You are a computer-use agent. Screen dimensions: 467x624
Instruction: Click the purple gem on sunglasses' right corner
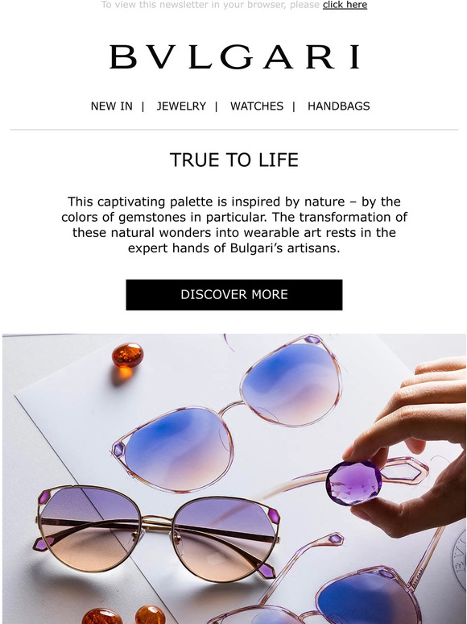click(x=275, y=516)
